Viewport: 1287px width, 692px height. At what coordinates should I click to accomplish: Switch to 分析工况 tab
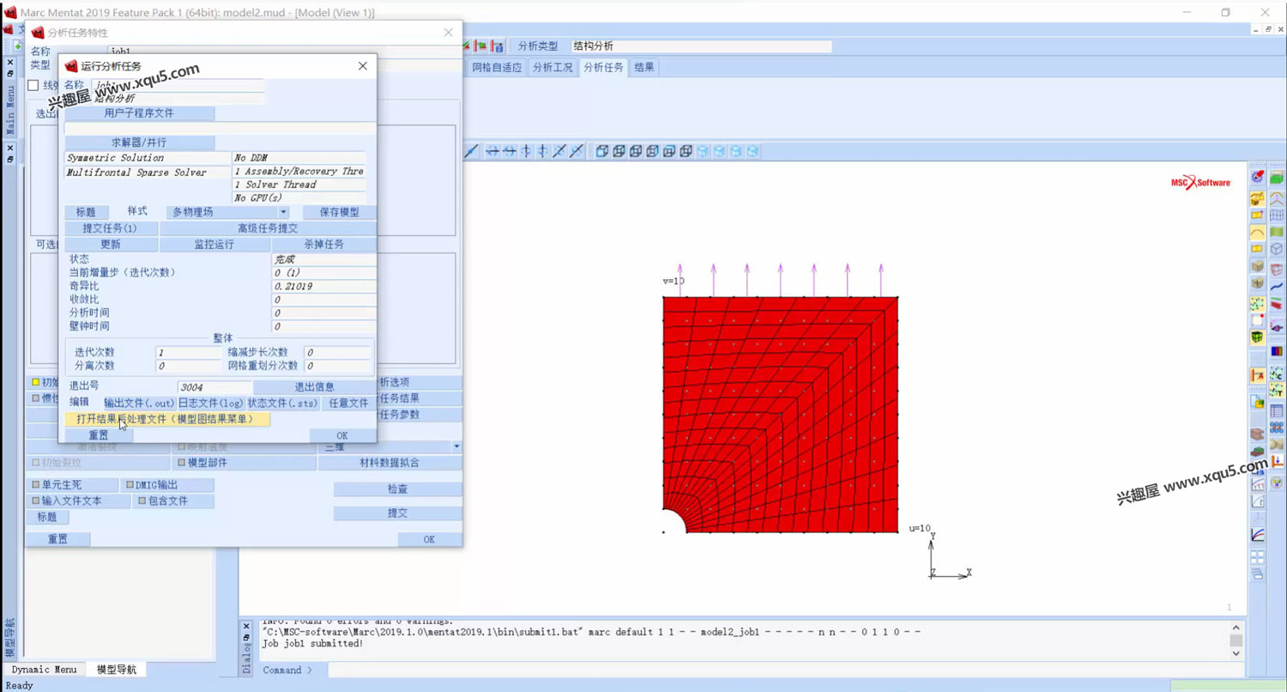click(553, 67)
